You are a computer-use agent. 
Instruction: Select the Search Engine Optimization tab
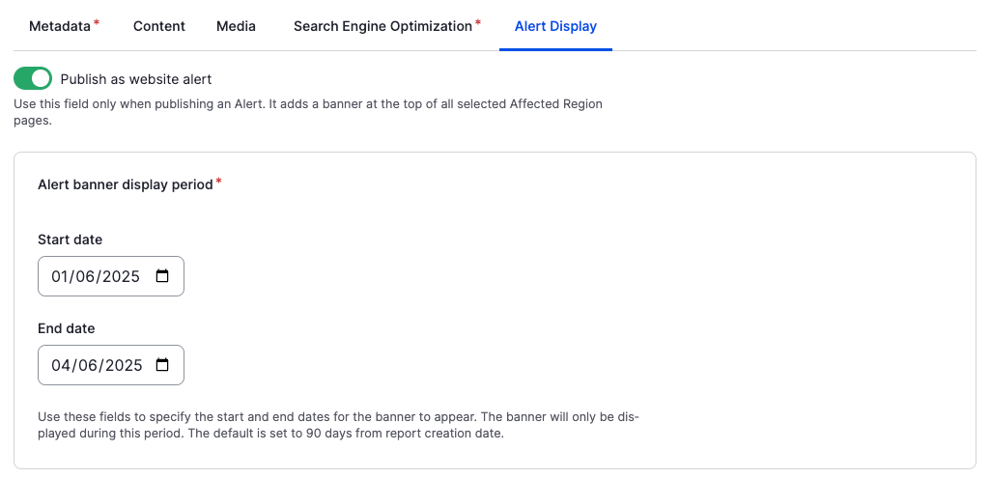[382, 26]
